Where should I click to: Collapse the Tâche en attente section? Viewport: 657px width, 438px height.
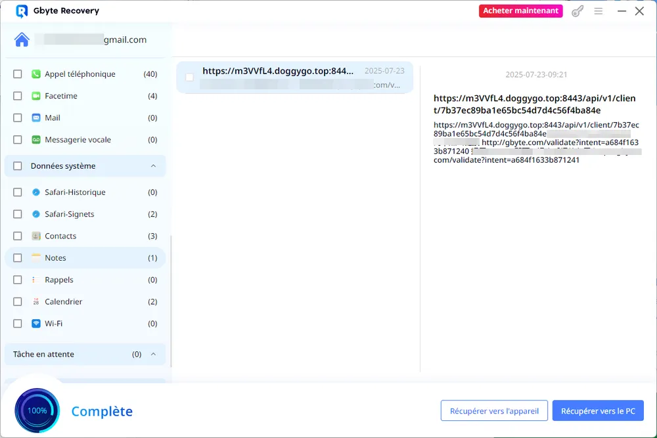click(153, 355)
